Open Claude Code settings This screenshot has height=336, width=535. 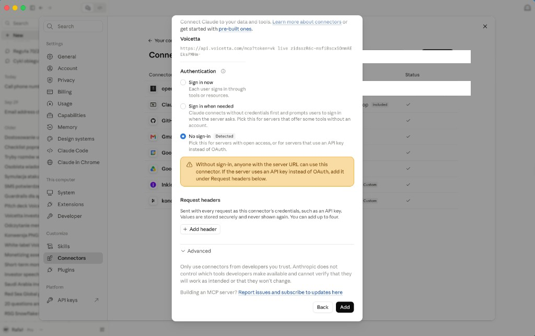click(x=73, y=150)
